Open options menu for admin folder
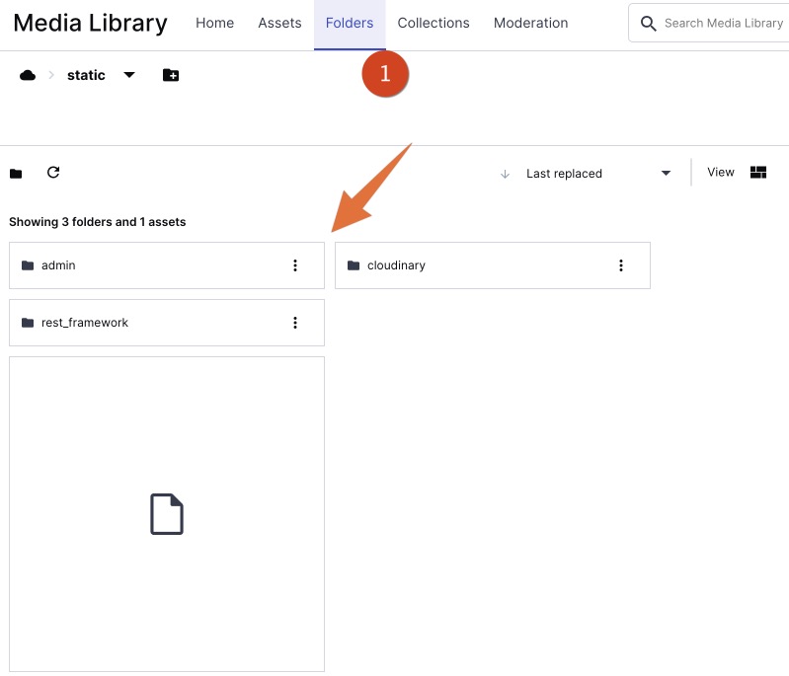This screenshot has width=789, height=676. click(295, 265)
